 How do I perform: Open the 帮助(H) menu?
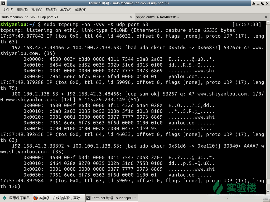point(80,10)
